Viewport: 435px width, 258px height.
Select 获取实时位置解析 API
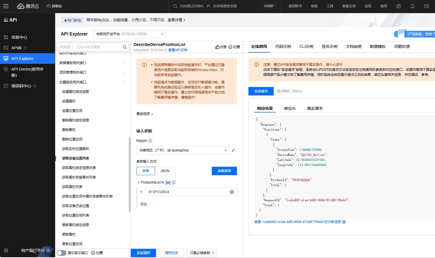[76, 149]
